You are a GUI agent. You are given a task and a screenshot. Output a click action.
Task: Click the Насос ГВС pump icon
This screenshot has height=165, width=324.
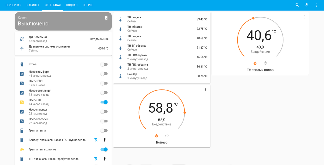tap(22, 83)
